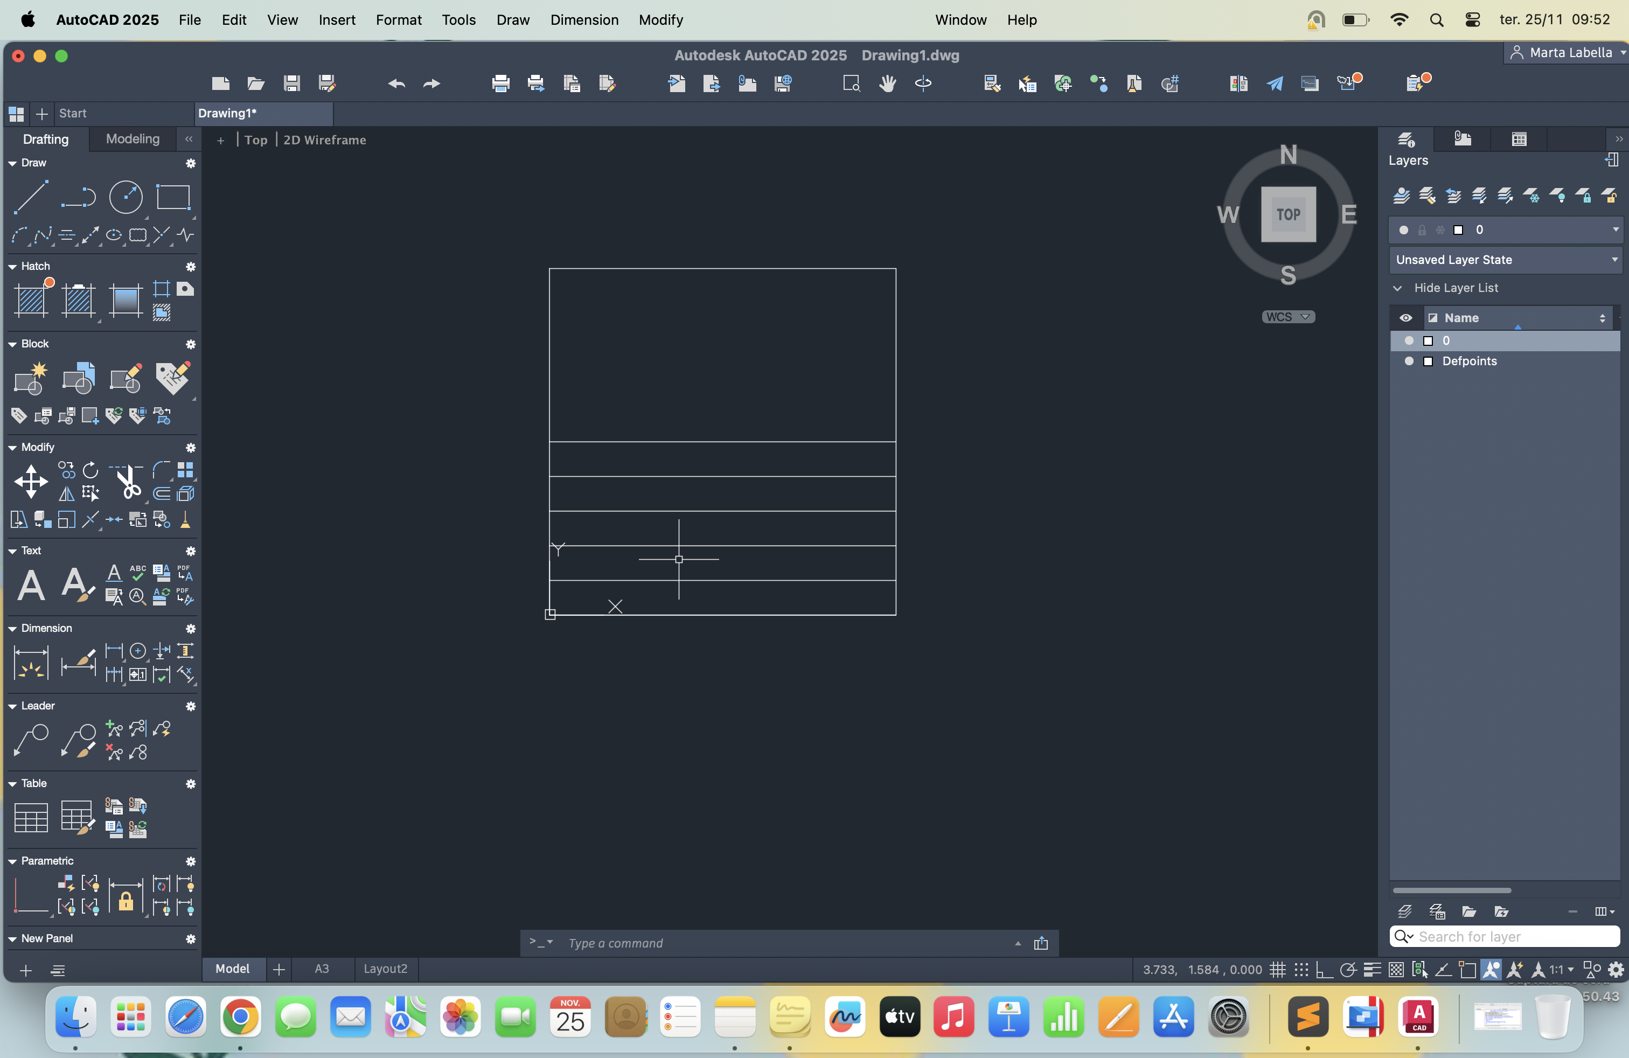The image size is (1629, 1058).
Task: Toggle snap mode in status bar
Action: pyautogui.click(x=1301, y=970)
